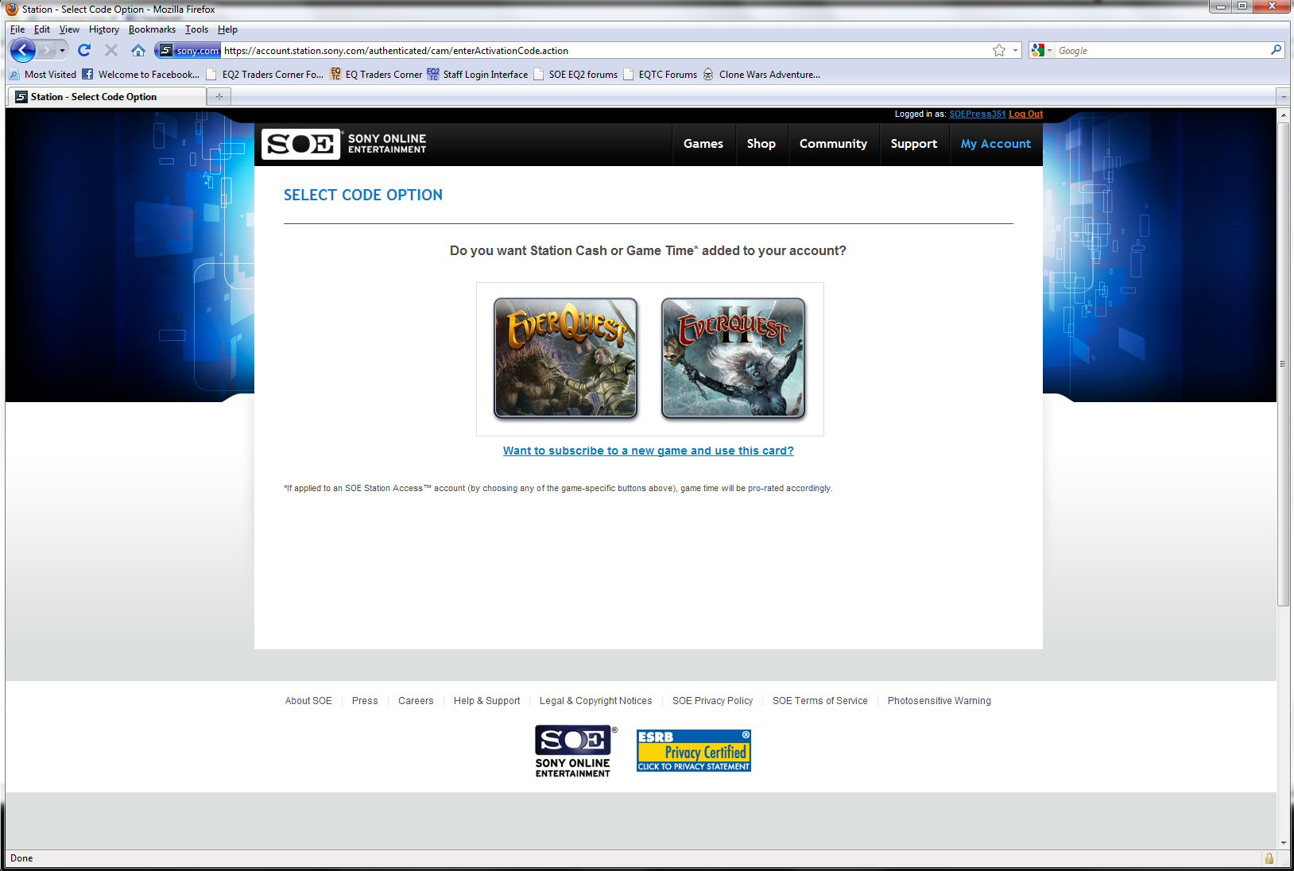Open a new tab with plus button
The image size is (1294, 871).
tap(219, 97)
